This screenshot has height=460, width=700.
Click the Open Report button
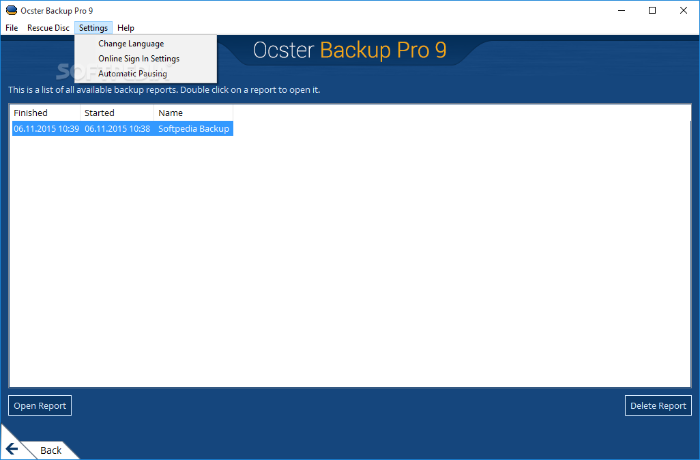click(40, 405)
